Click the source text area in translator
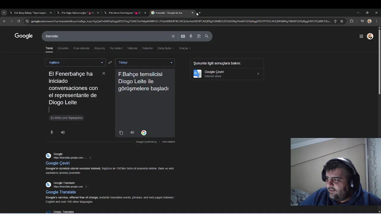Screen dimensions: 381x214 click(73, 92)
